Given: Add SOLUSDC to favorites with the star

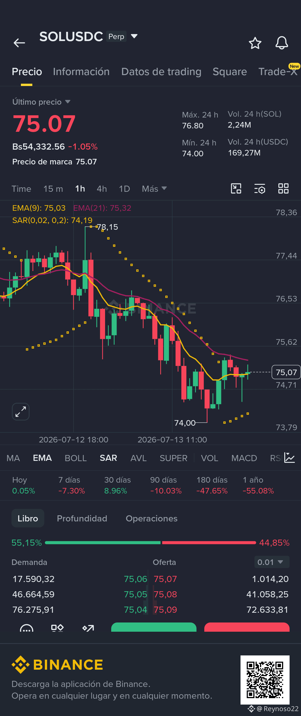Looking at the screenshot, I should click(255, 43).
